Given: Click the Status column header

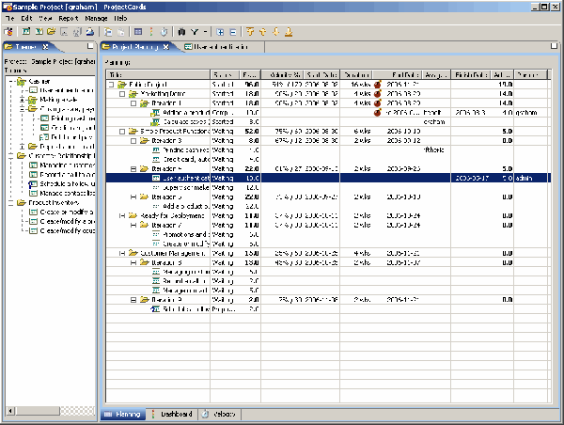Looking at the screenshot, I should (224, 74).
